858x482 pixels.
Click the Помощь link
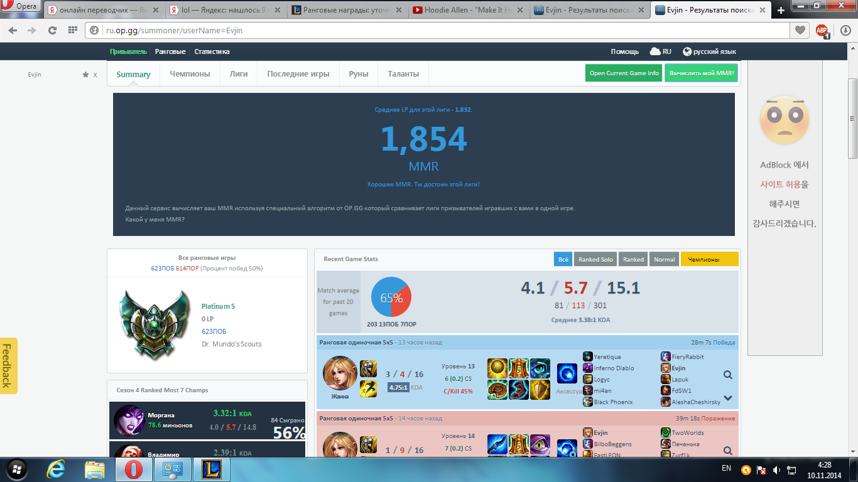point(625,51)
